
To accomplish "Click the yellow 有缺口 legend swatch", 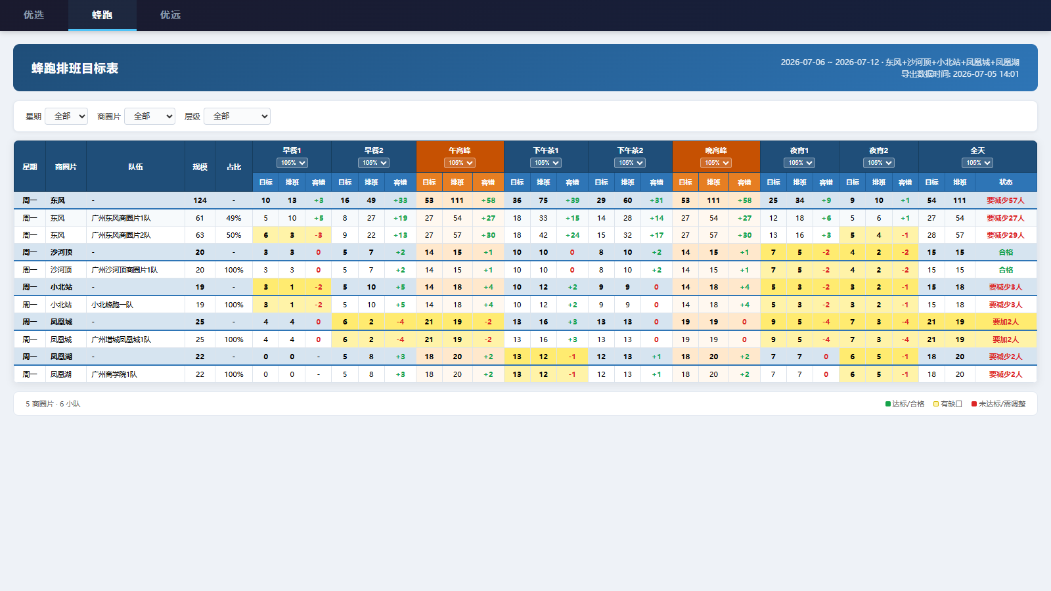I will coord(936,405).
